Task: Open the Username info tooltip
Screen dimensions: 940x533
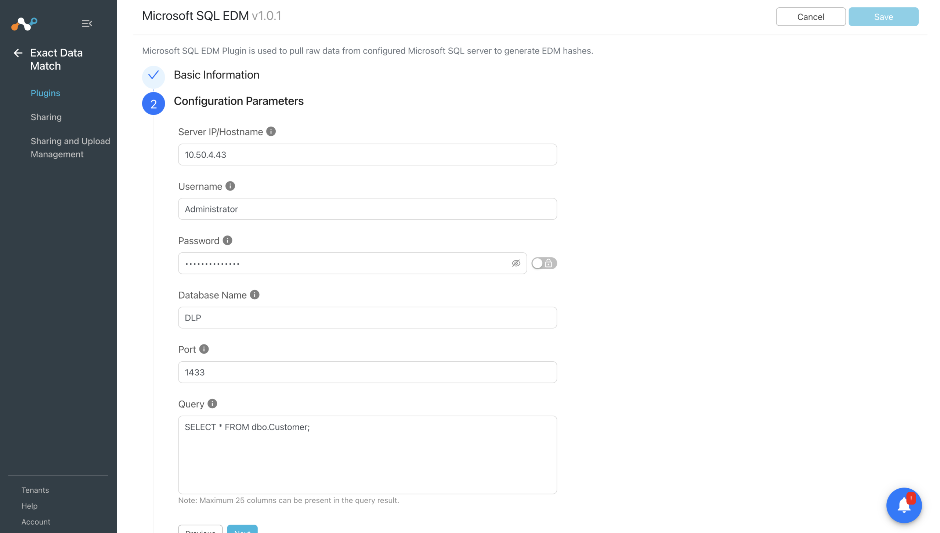Action: point(230,186)
